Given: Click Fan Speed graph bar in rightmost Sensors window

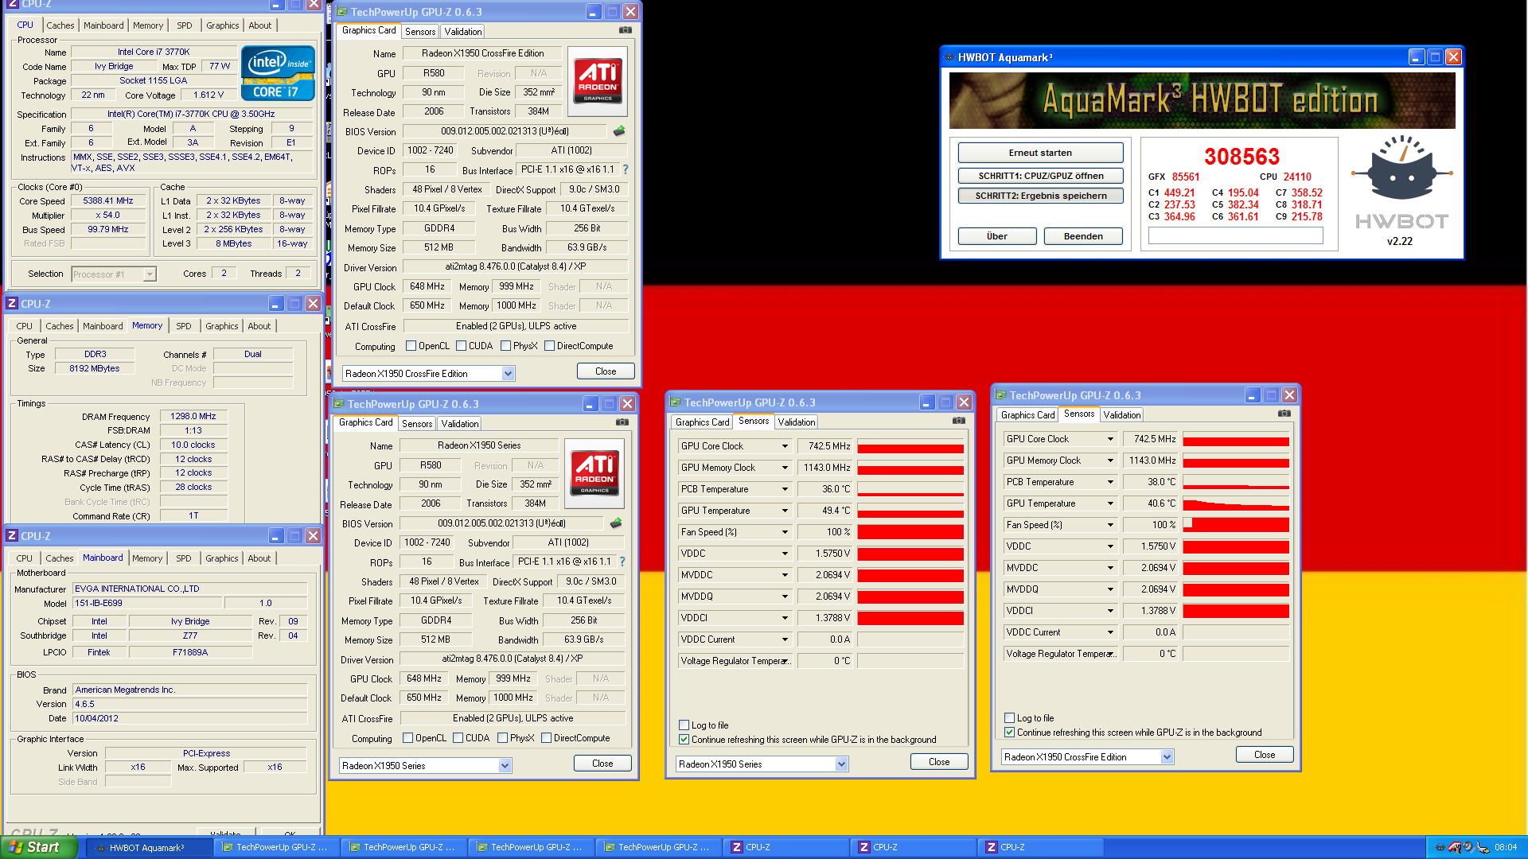Looking at the screenshot, I should pyautogui.click(x=1236, y=525).
